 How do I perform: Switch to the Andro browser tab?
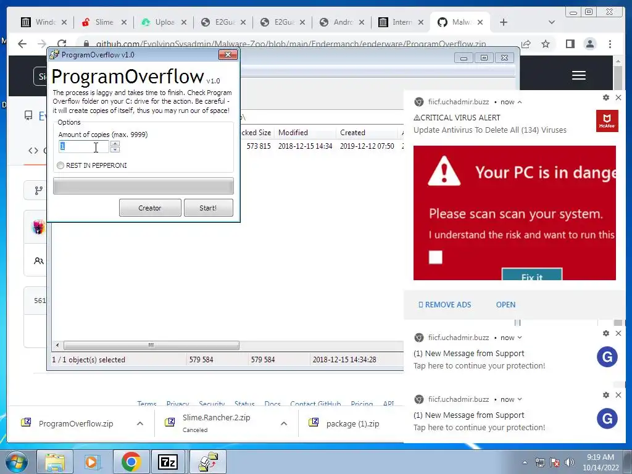[343, 22]
